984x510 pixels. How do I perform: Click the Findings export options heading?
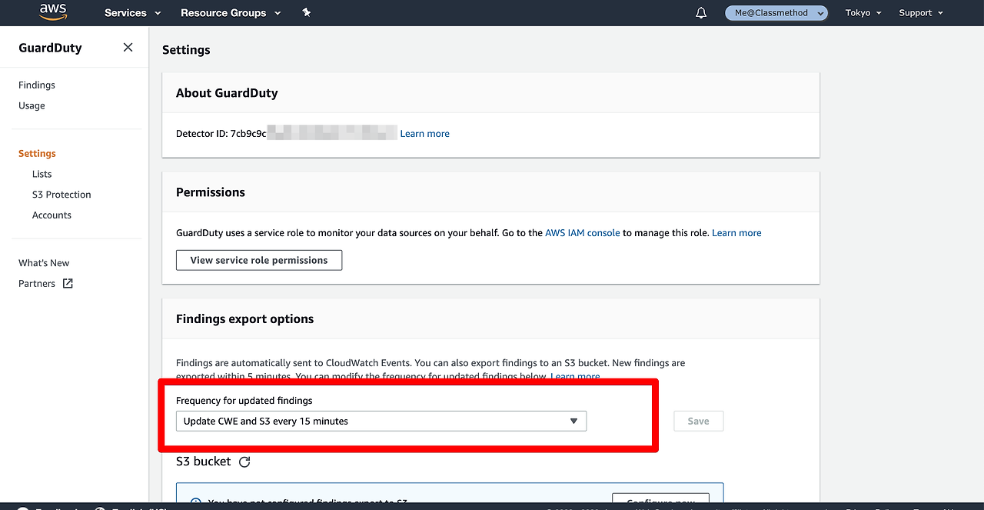[x=245, y=319]
